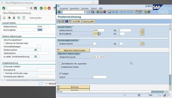
Task: Click the print icon in the Postenverzinsung toolbar
Action: click(x=110, y=12)
